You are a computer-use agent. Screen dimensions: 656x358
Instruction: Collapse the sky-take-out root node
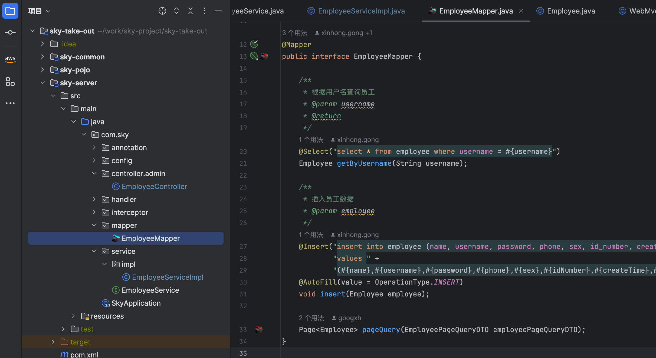tap(32, 31)
